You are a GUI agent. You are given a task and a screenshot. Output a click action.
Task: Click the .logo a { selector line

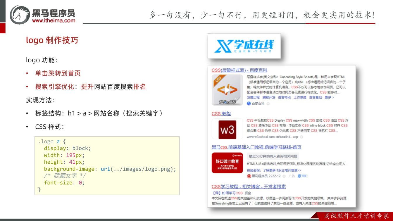52,141
